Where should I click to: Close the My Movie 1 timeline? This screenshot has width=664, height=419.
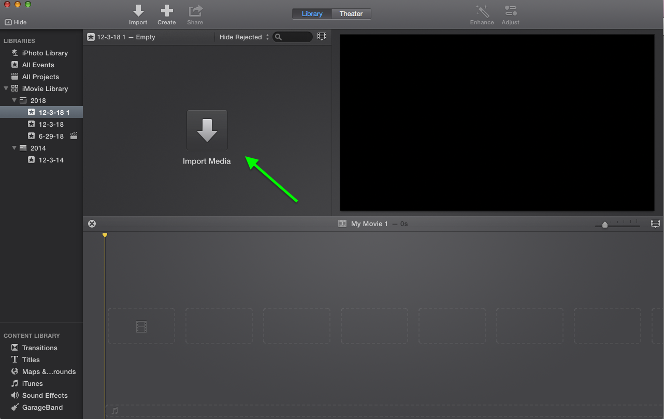(x=92, y=223)
